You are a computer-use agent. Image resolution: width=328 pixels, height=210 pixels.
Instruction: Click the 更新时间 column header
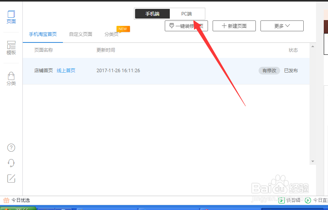[x=106, y=50]
